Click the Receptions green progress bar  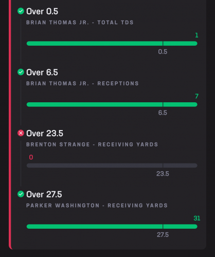coord(112,104)
